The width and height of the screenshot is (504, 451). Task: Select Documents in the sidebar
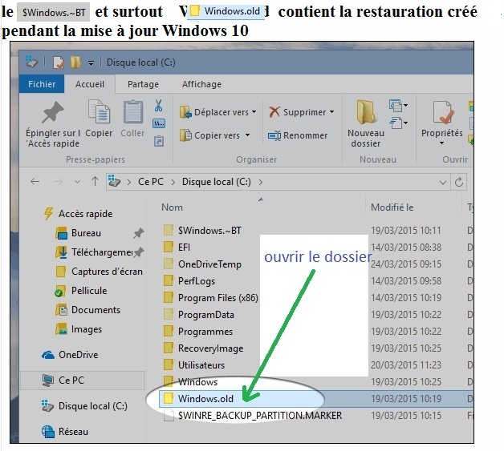(88, 310)
